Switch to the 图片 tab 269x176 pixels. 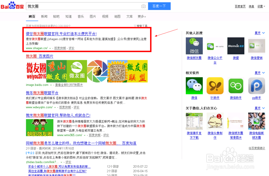coord(93,16)
